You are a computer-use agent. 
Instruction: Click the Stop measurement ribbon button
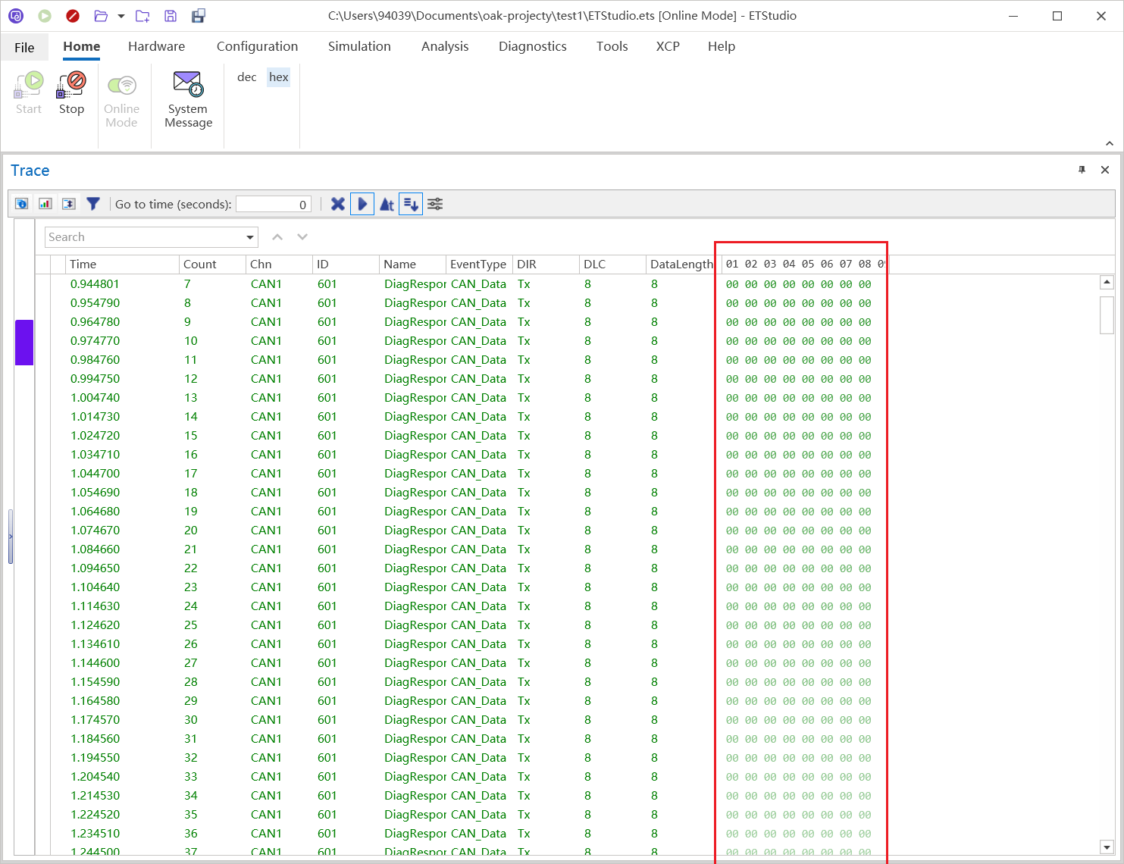click(x=71, y=93)
